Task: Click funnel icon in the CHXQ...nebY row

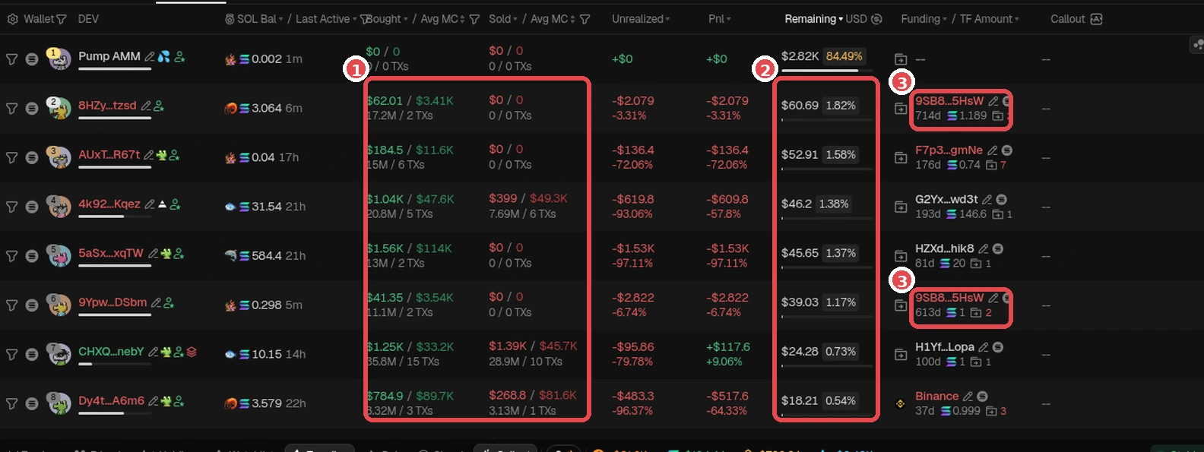Action: 11,354
